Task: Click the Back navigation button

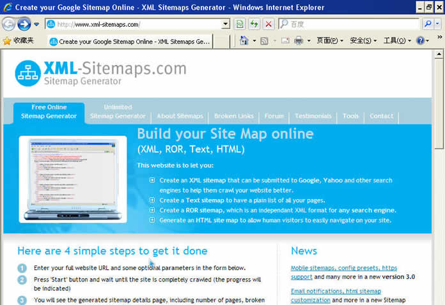Action: (8, 24)
